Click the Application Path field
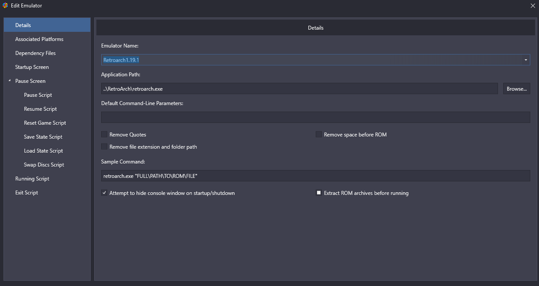Viewport: 539px width, 286px height. [x=300, y=89]
